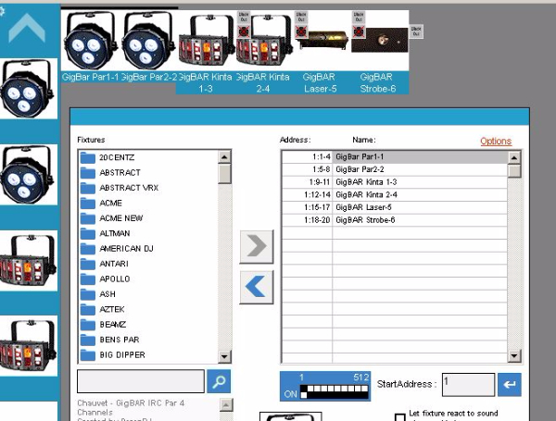Select the GigBar Par2-2 fixture icon
Viewport: 556px width, 421px height.
148,42
